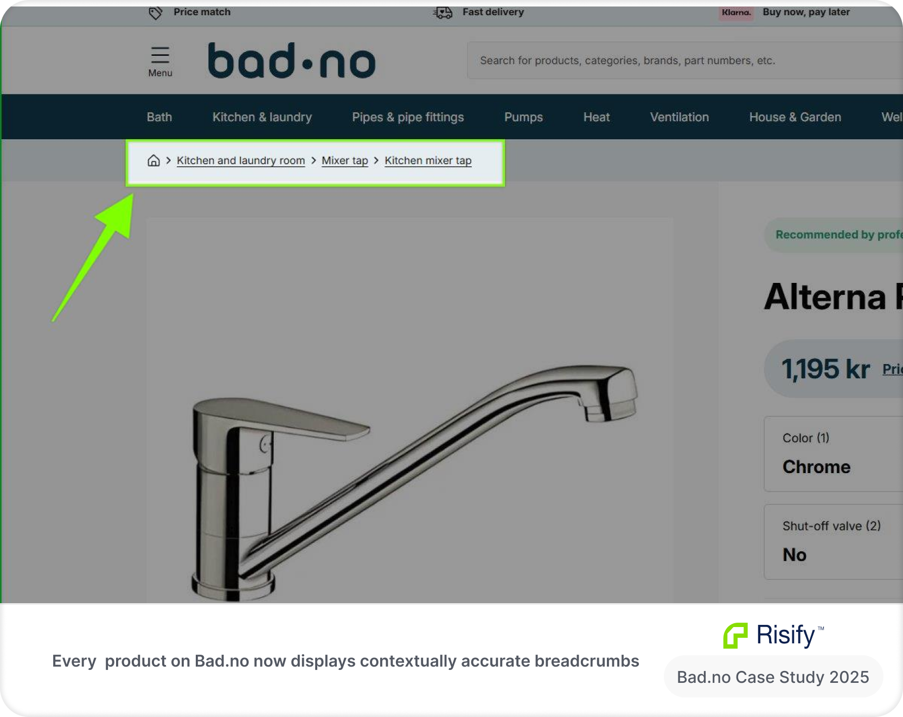Open the Kitchen mixer tap breadcrumb
Screen dimensions: 903x717
click(x=428, y=160)
